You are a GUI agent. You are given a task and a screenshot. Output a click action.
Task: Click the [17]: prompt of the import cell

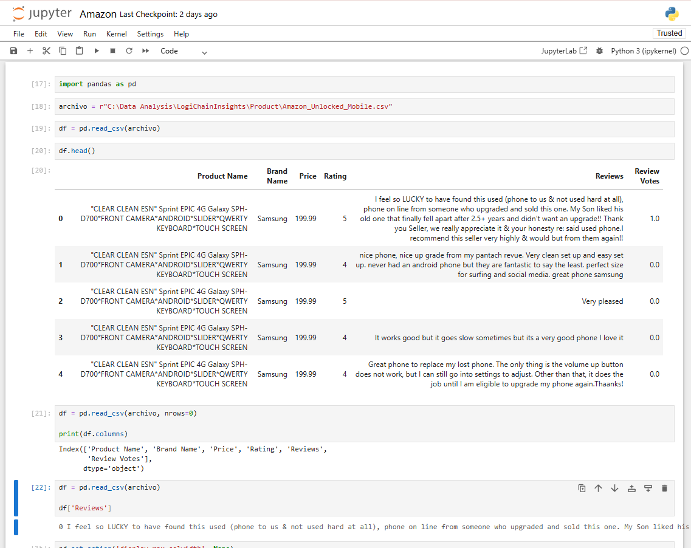[x=41, y=84]
